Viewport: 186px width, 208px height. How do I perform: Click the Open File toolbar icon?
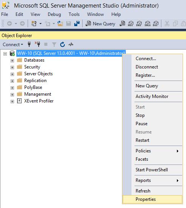[x=60, y=23]
